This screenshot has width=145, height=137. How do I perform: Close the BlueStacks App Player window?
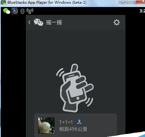tap(140, 2)
